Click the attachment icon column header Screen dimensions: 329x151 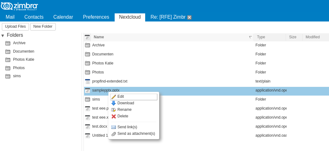87,37
